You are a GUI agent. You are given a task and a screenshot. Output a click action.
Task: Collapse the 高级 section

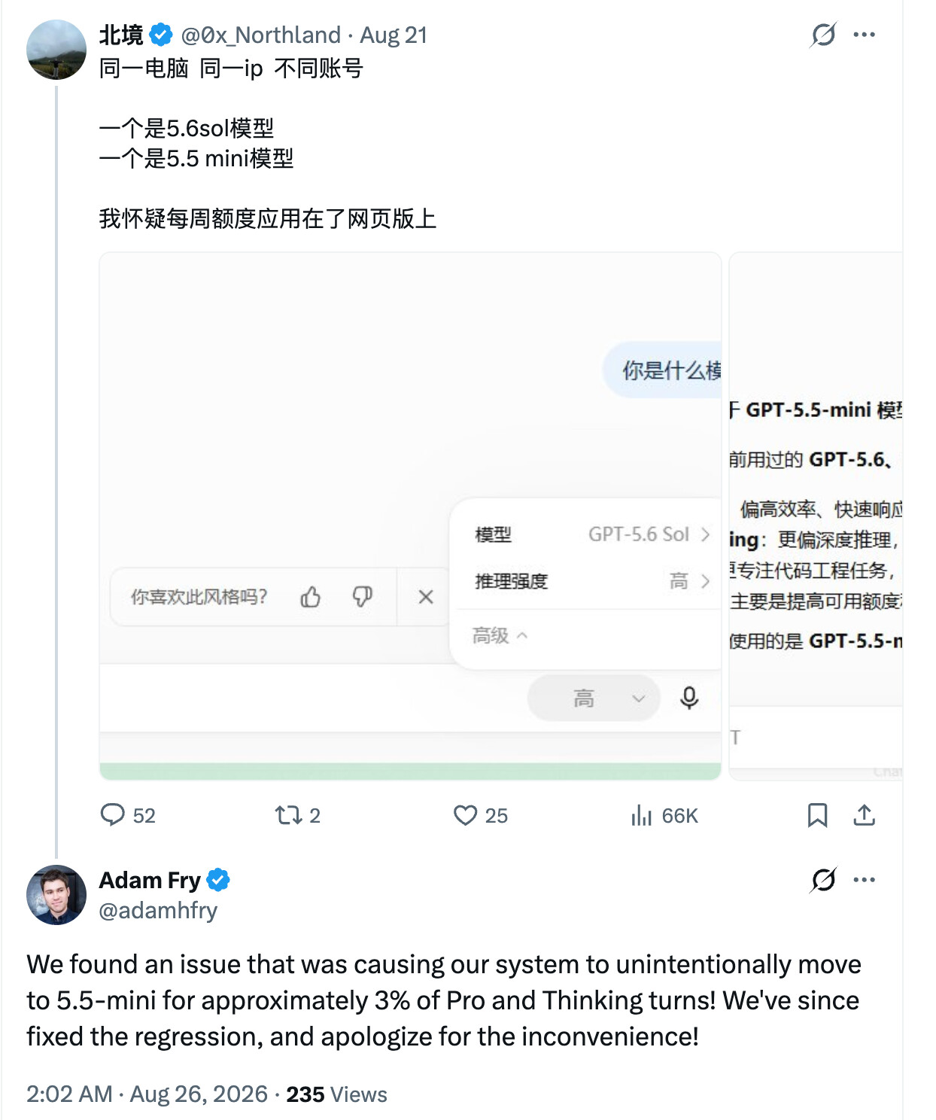tap(500, 636)
